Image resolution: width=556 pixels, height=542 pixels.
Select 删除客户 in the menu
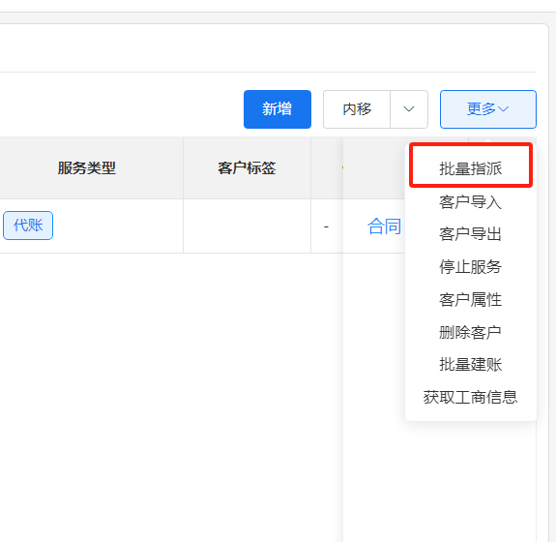click(x=471, y=332)
